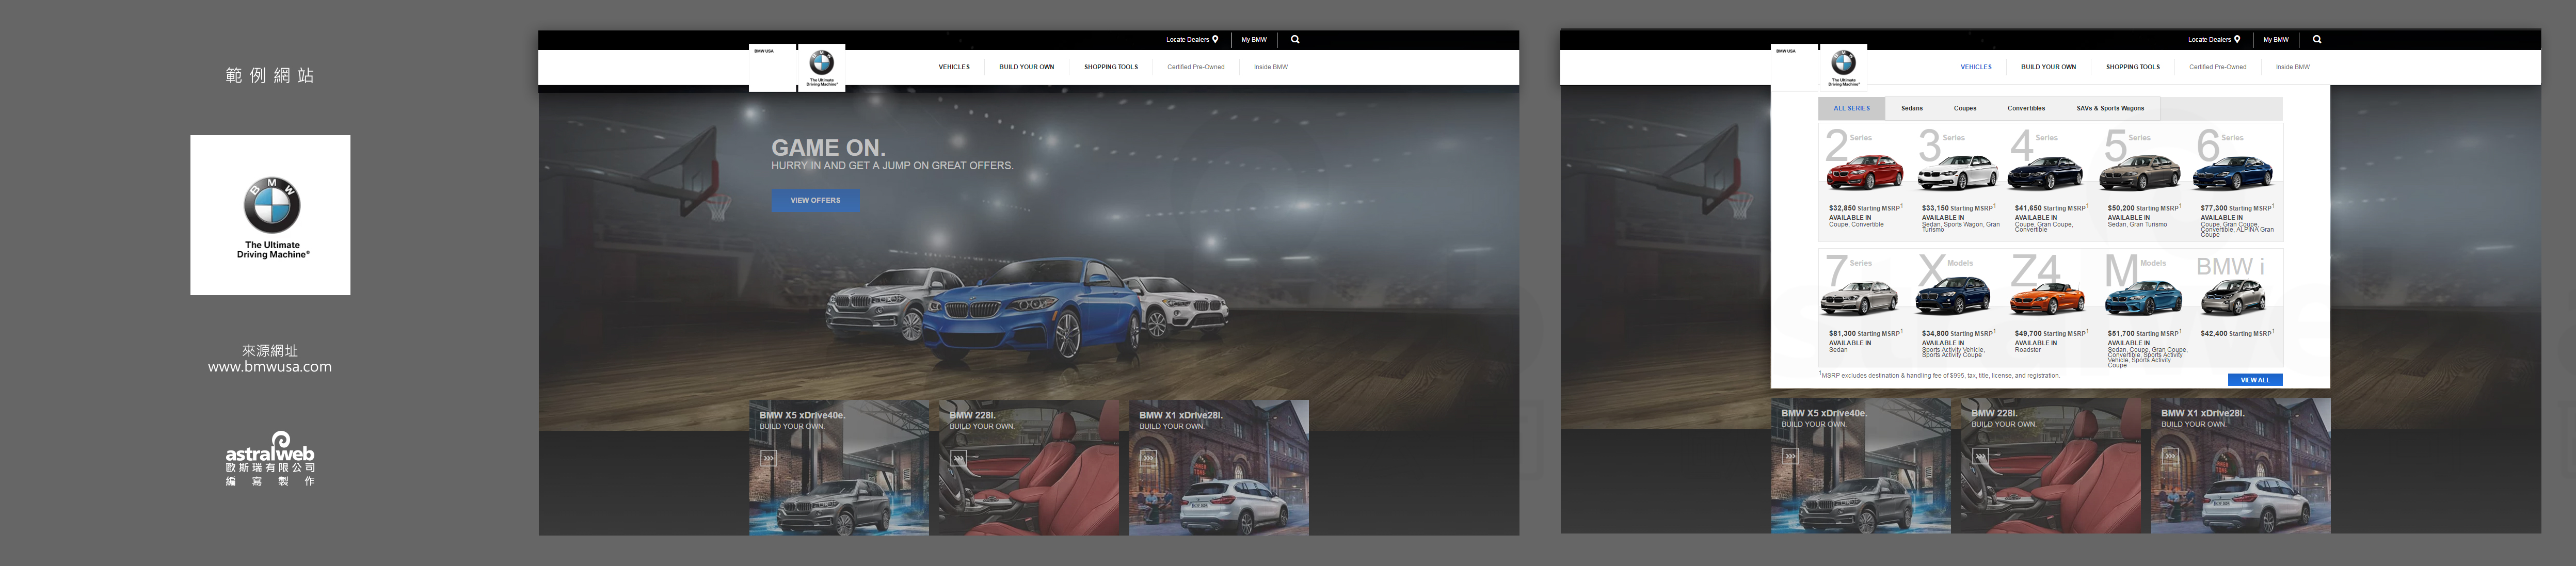Image resolution: width=2576 pixels, height=566 pixels.
Task: Open the SHOPPING TOOLS menu in the left page
Action: point(1111,67)
